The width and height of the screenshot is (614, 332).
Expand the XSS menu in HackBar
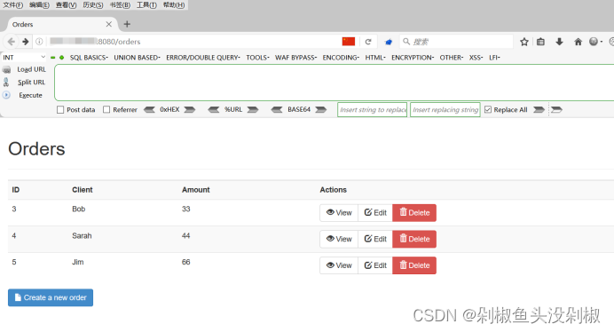476,58
